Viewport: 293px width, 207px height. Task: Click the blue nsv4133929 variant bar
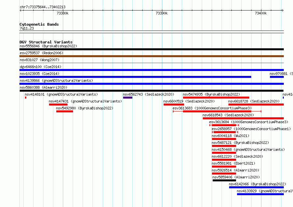pos(260,194)
